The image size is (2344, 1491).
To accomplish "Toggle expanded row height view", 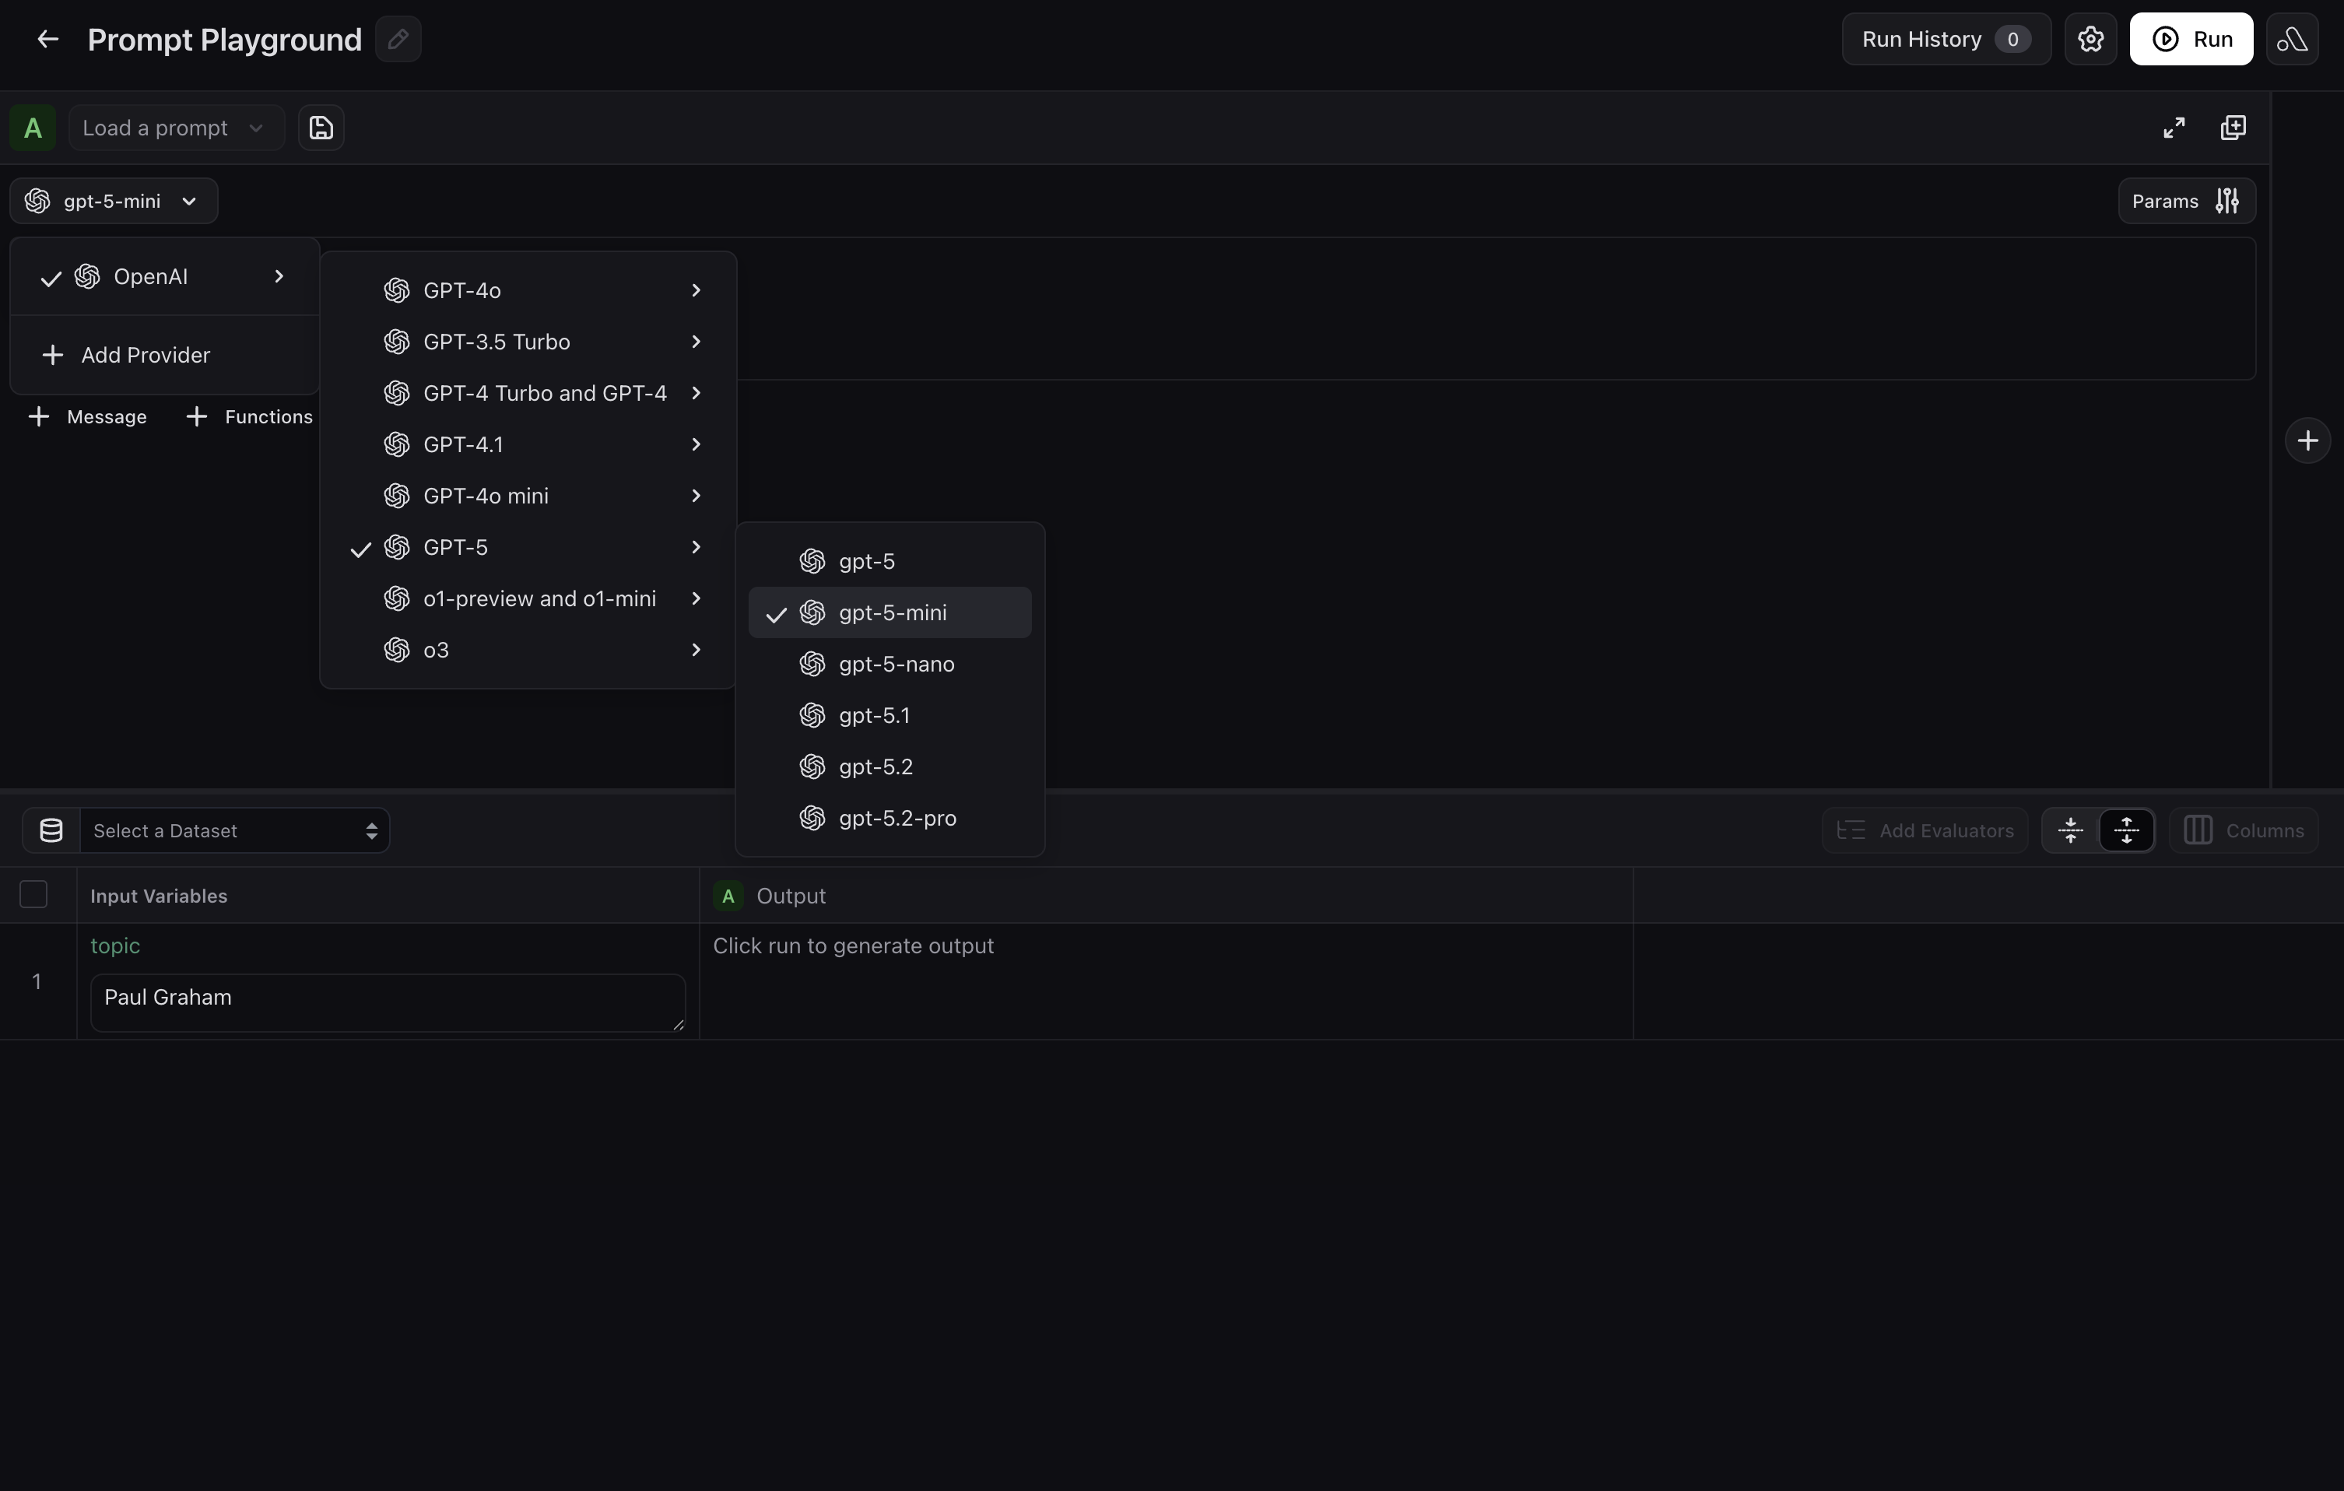I will click(x=2126, y=830).
